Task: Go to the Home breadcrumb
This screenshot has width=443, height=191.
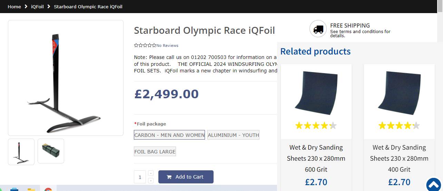Action: click(14, 7)
